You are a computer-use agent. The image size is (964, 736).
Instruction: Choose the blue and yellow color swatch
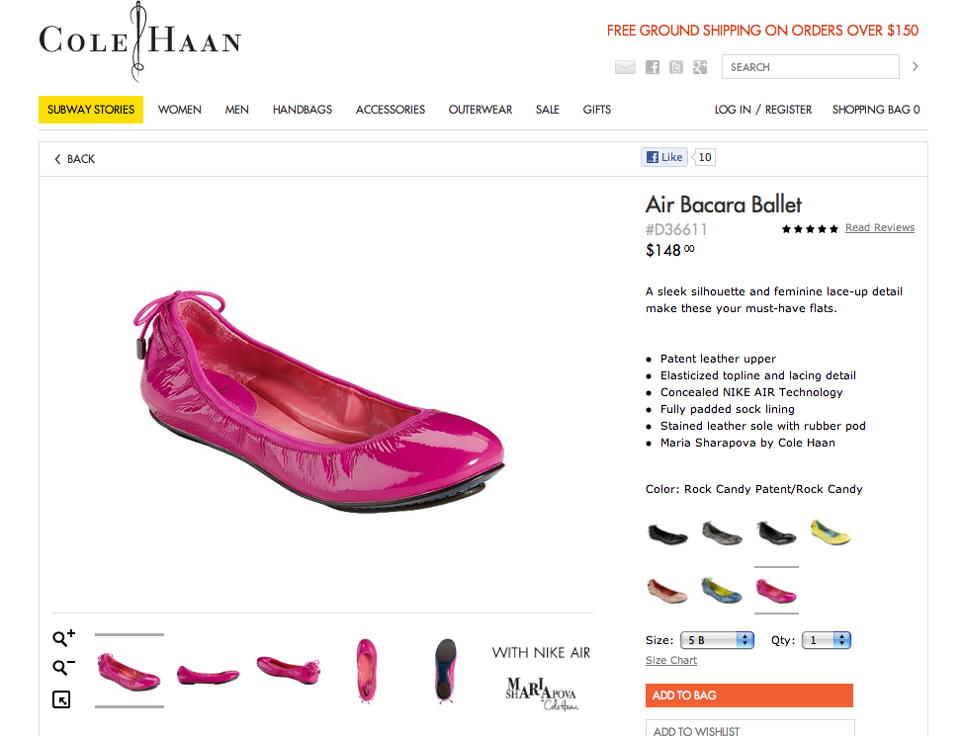722,590
